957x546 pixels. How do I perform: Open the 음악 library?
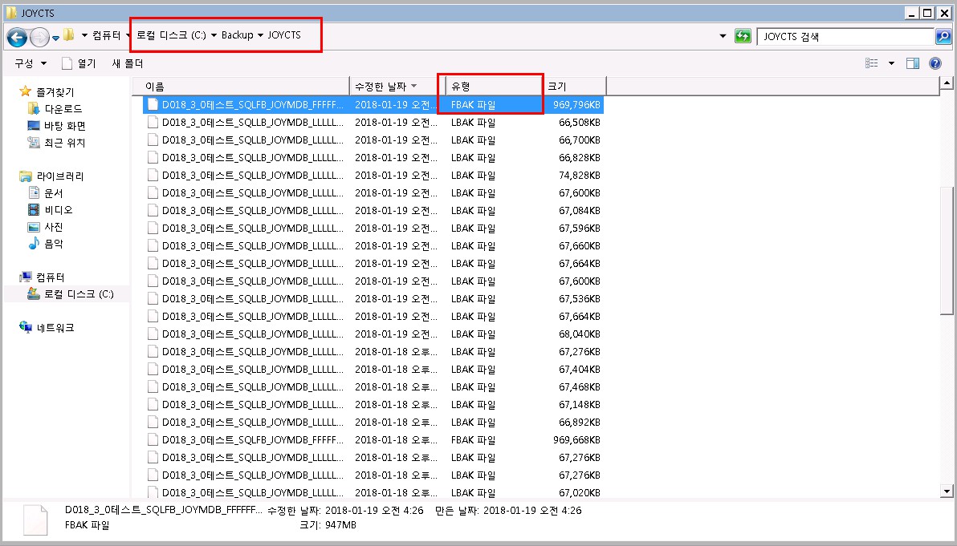click(53, 244)
